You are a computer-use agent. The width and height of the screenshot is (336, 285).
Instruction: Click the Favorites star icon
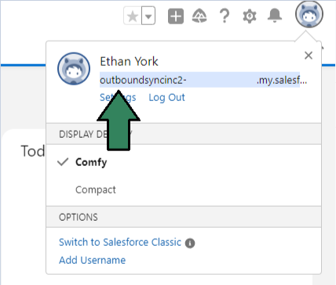pyautogui.click(x=133, y=16)
